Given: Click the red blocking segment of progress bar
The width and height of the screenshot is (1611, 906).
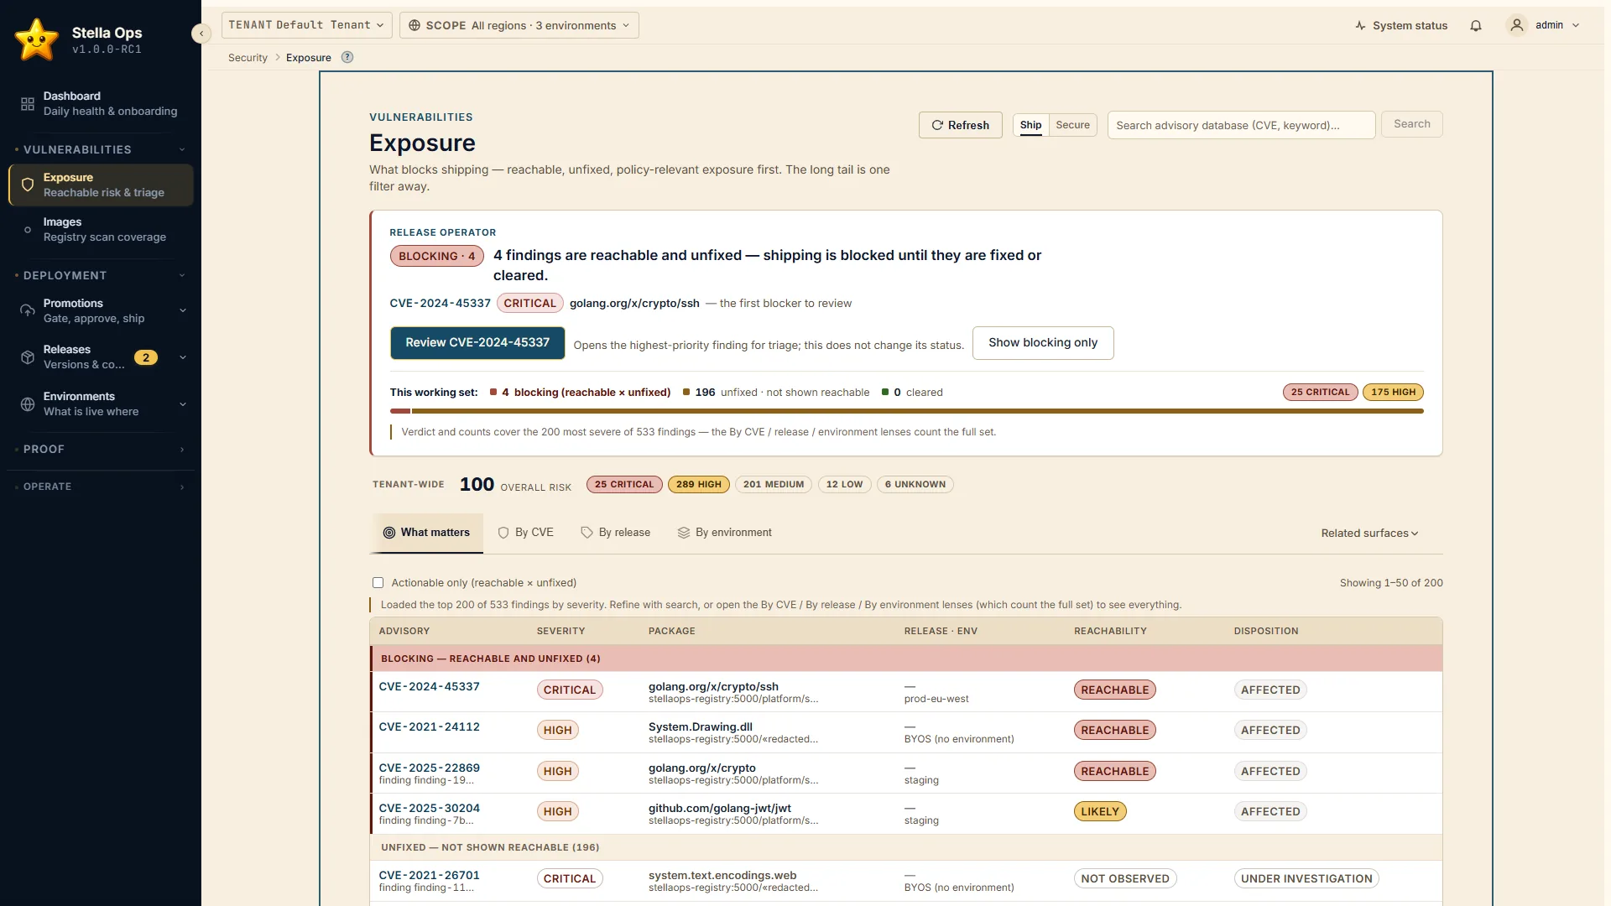Looking at the screenshot, I should [400, 411].
